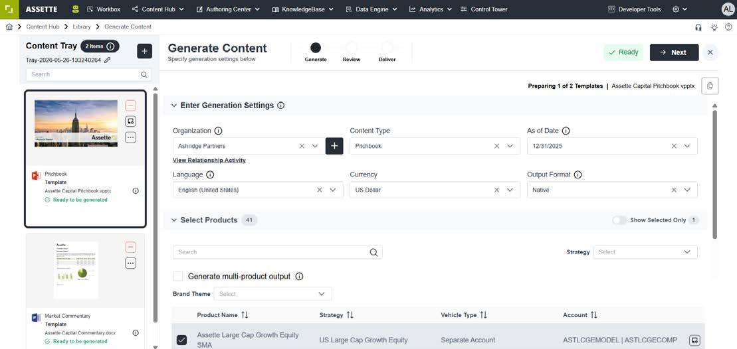Add organization with plus button
This screenshot has width=737, height=349.
(x=334, y=146)
